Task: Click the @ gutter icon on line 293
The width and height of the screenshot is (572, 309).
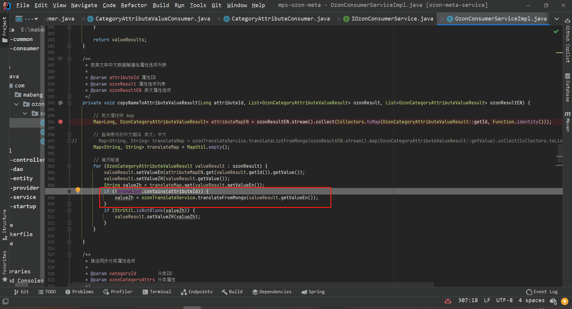Action: click(60, 103)
